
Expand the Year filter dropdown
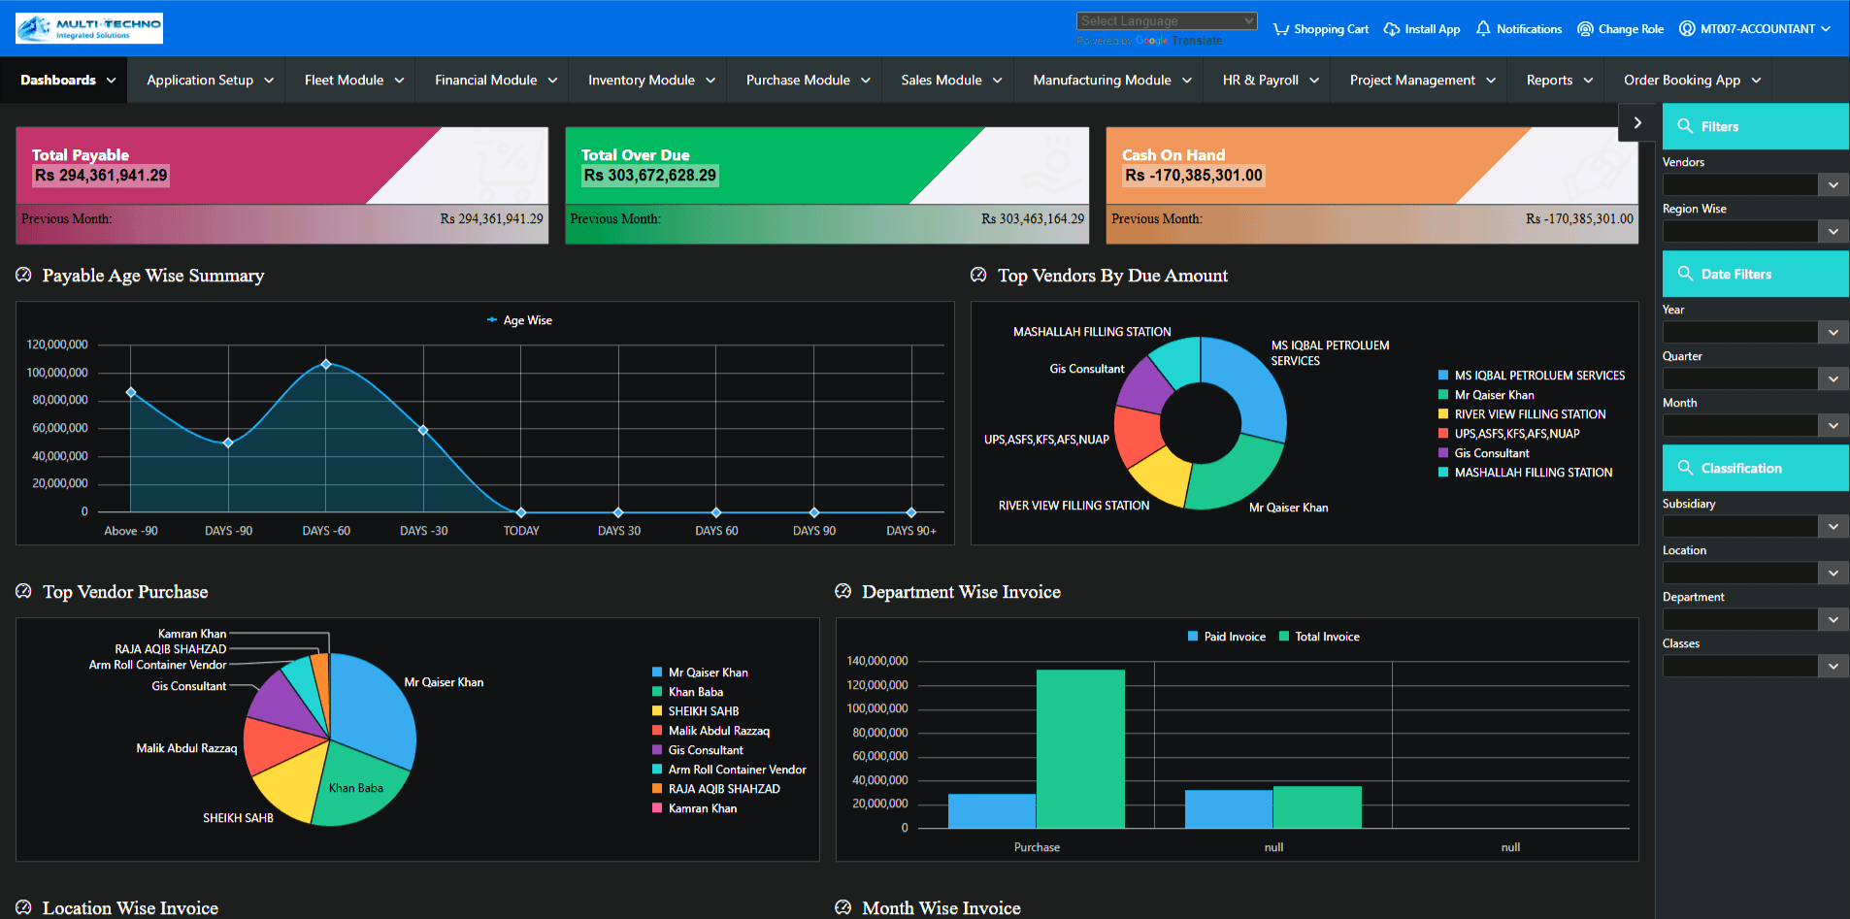tap(1833, 332)
